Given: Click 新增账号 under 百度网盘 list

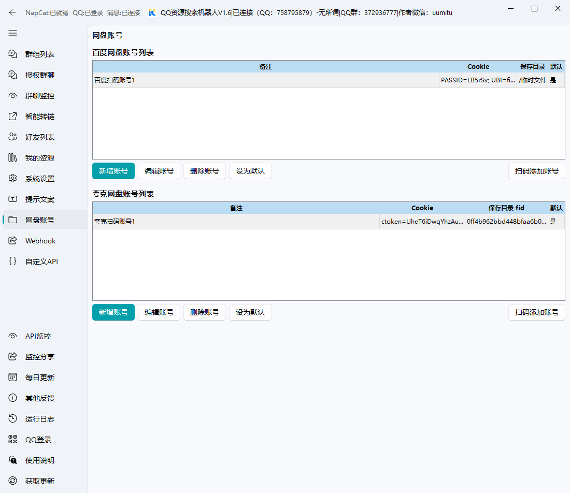Looking at the screenshot, I should [113, 171].
